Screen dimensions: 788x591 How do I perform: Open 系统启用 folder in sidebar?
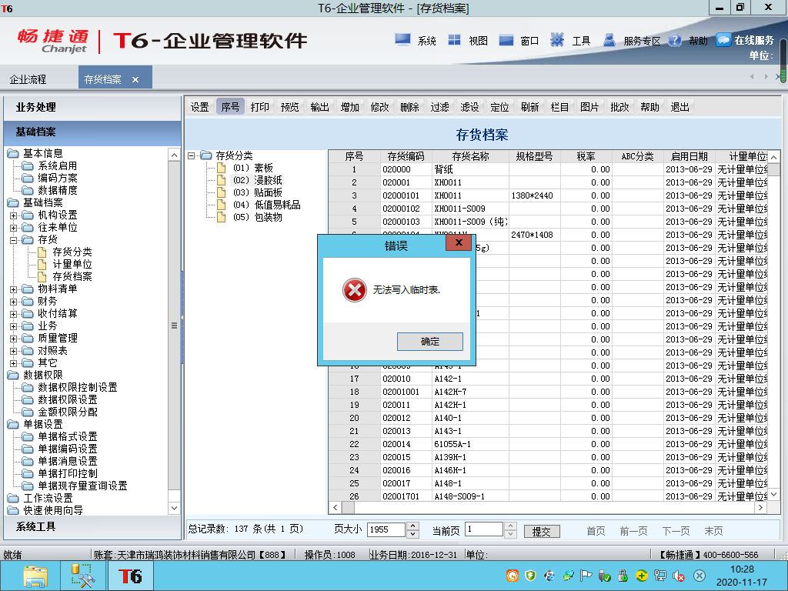pyautogui.click(x=57, y=166)
